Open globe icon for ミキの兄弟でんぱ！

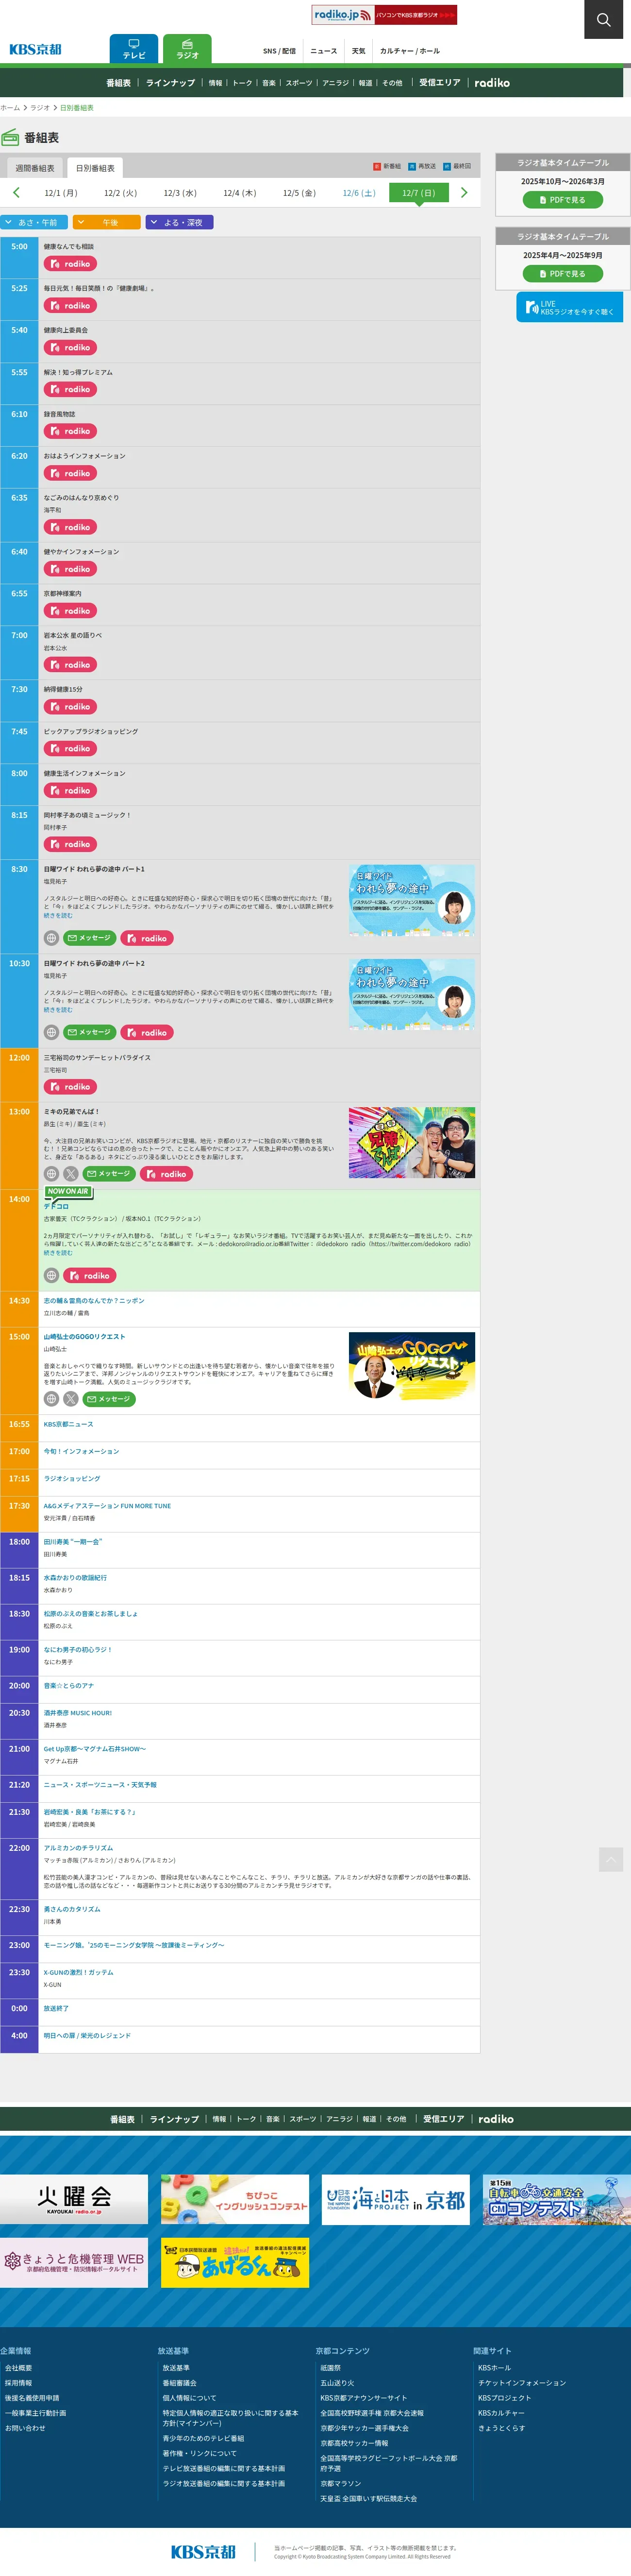(51, 1174)
